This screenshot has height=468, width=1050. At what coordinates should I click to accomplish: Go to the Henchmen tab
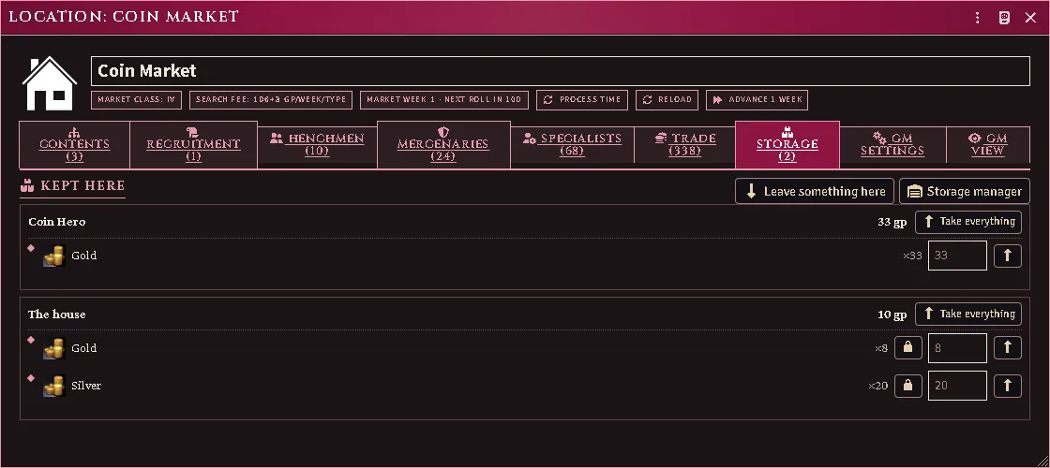click(318, 144)
